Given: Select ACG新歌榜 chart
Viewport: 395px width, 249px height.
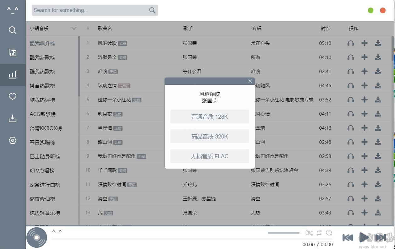Looking at the screenshot, I should pos(43,114).
